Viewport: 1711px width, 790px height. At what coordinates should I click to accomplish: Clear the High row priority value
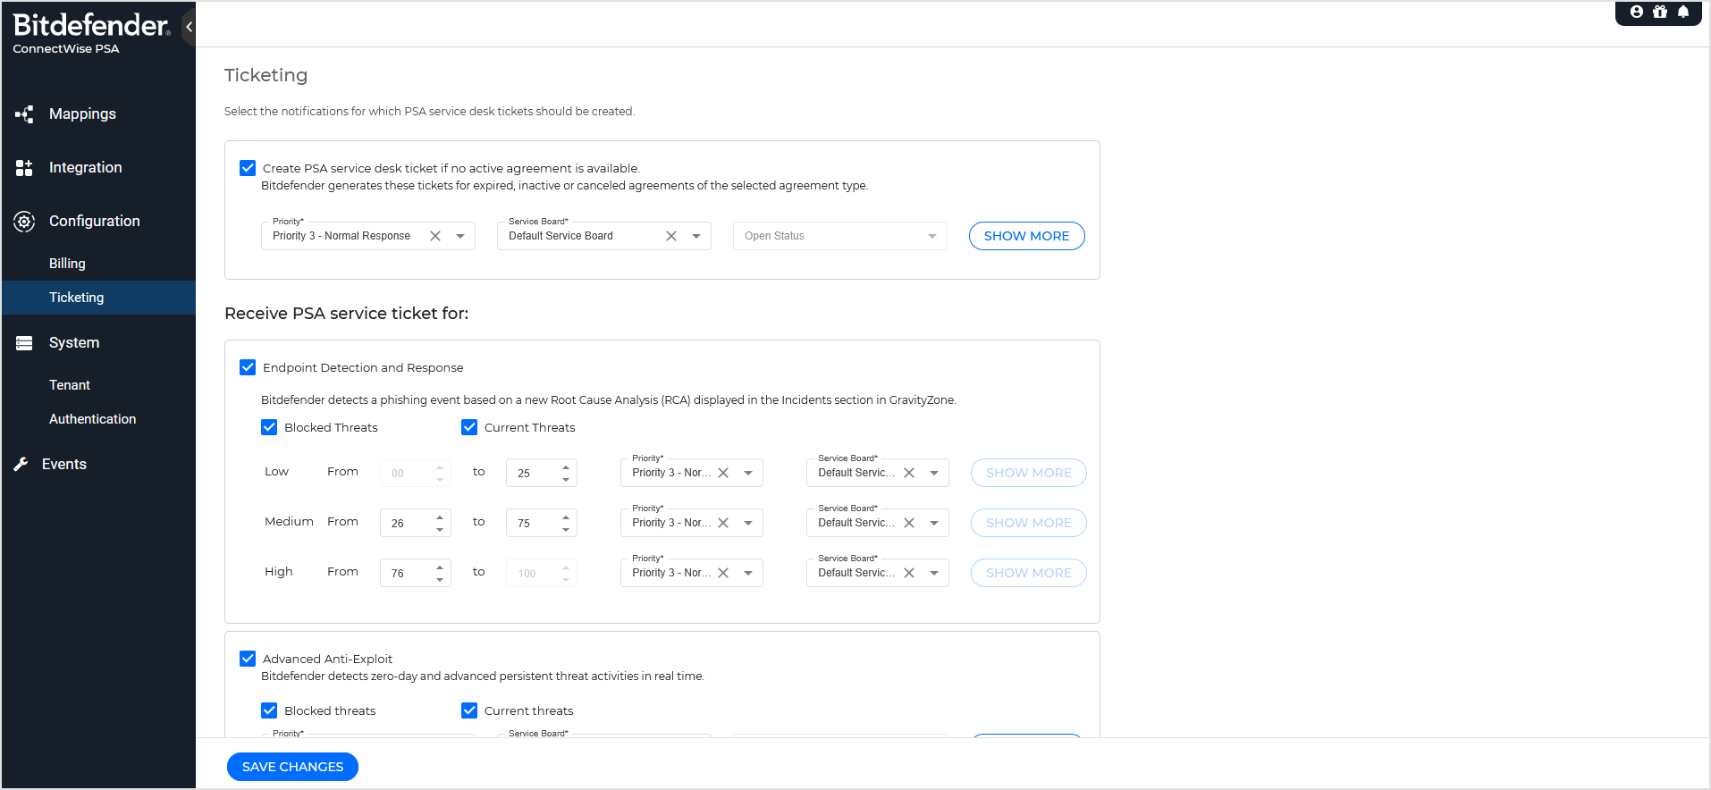[723, 573]
